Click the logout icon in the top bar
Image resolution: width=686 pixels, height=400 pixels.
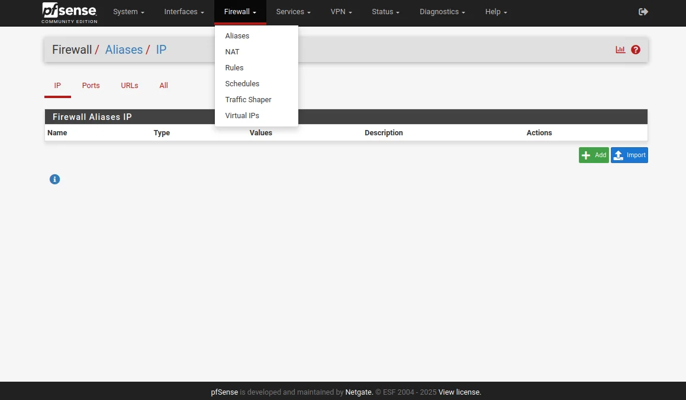[643, 12]
